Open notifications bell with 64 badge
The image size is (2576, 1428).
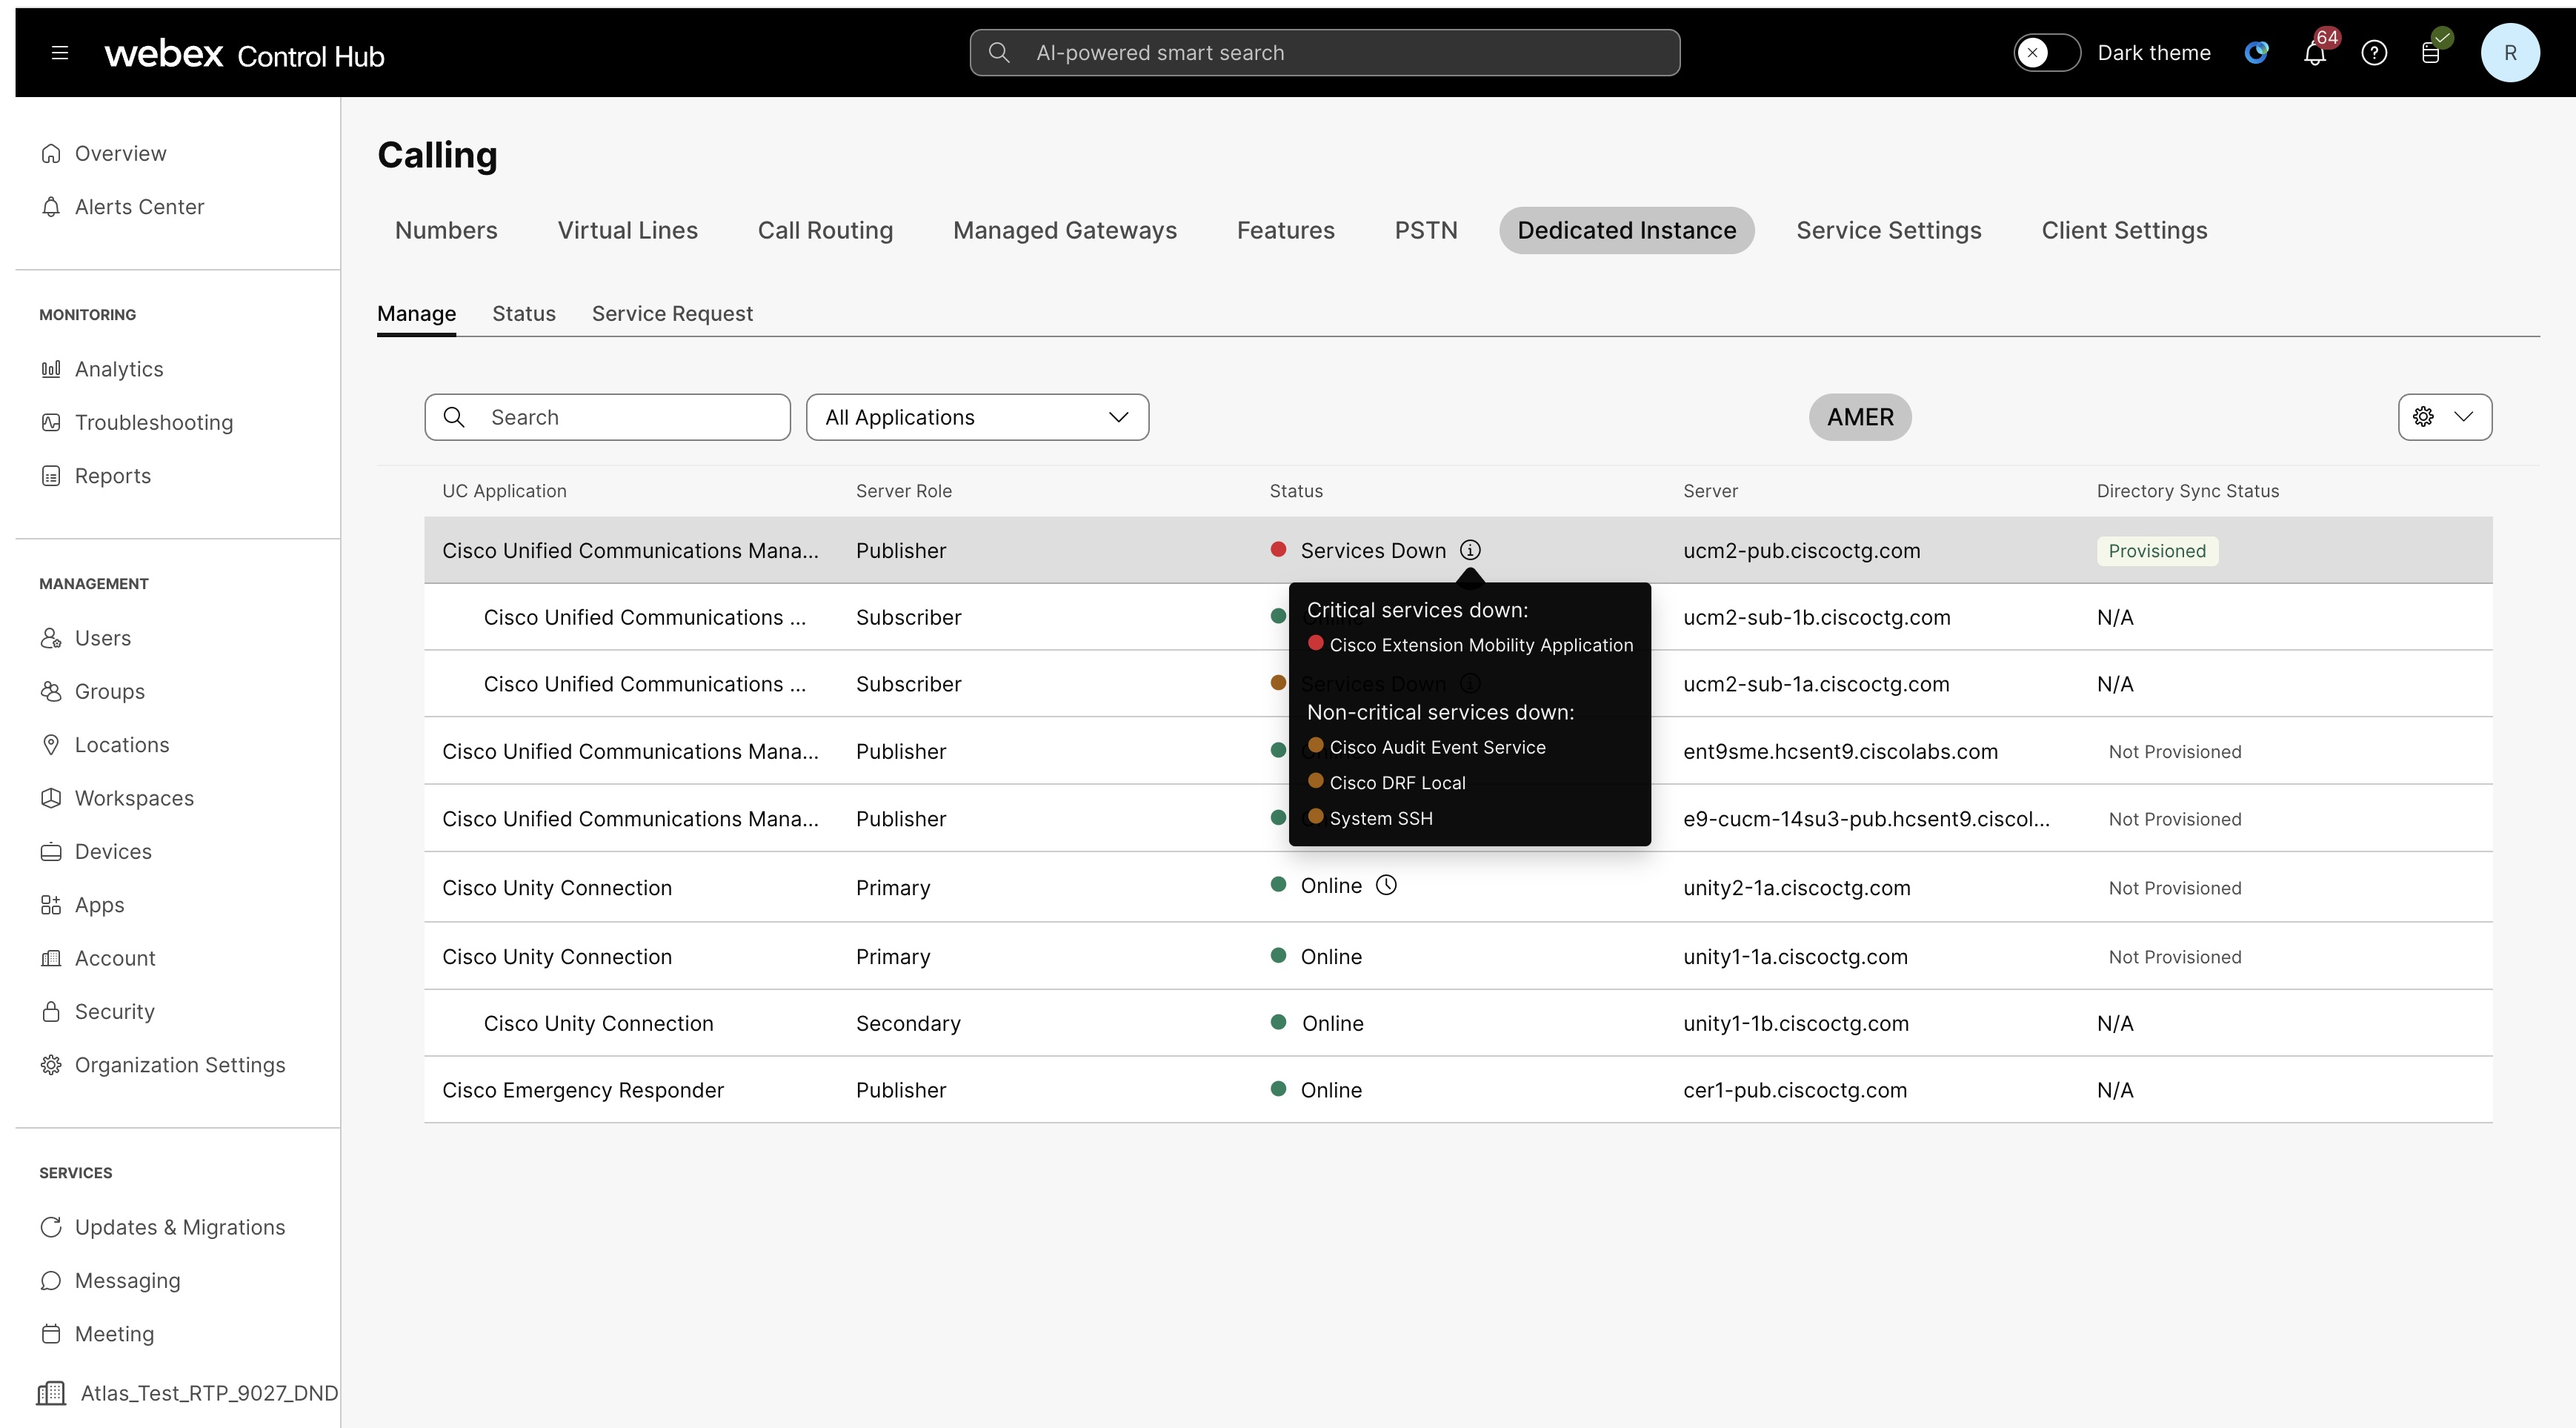[x=2315, y=53]
